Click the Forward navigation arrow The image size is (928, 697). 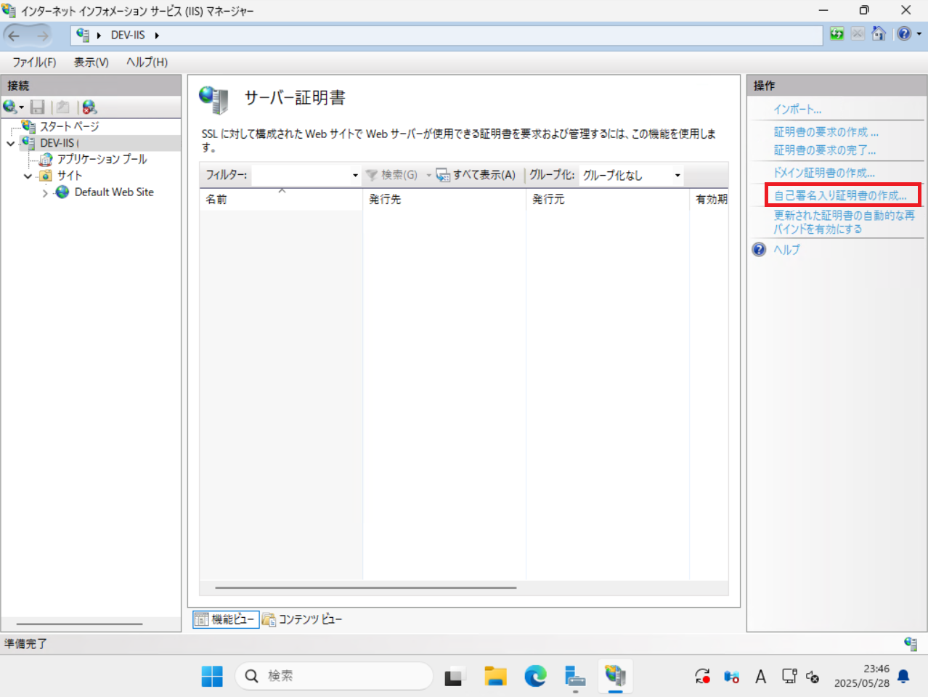click(x=42, y=35)
